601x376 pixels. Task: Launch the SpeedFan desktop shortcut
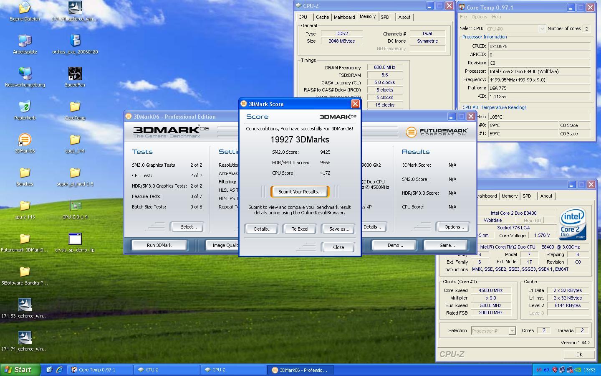coord(75,77)
